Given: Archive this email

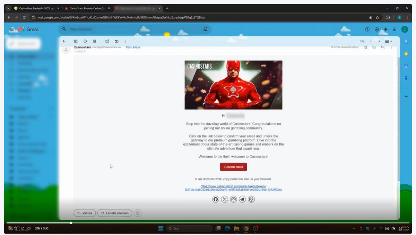Looking at the screenshot, I should [x=76, y=41].
